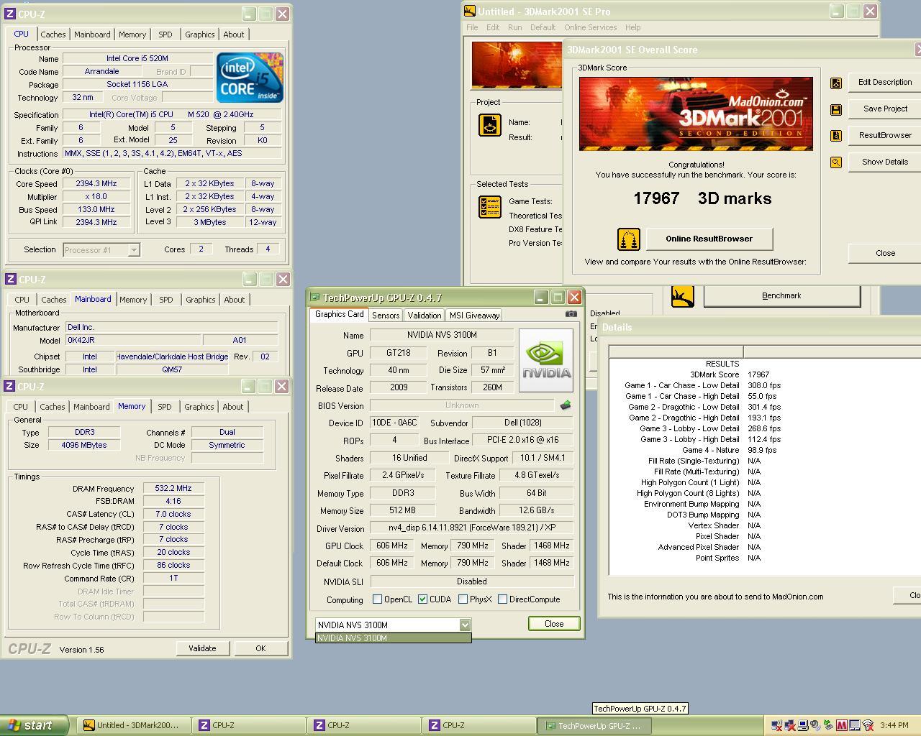Open MSI Giveaway tab in GPU-Z
The image size is (921, 736).
tap(474, 316)
